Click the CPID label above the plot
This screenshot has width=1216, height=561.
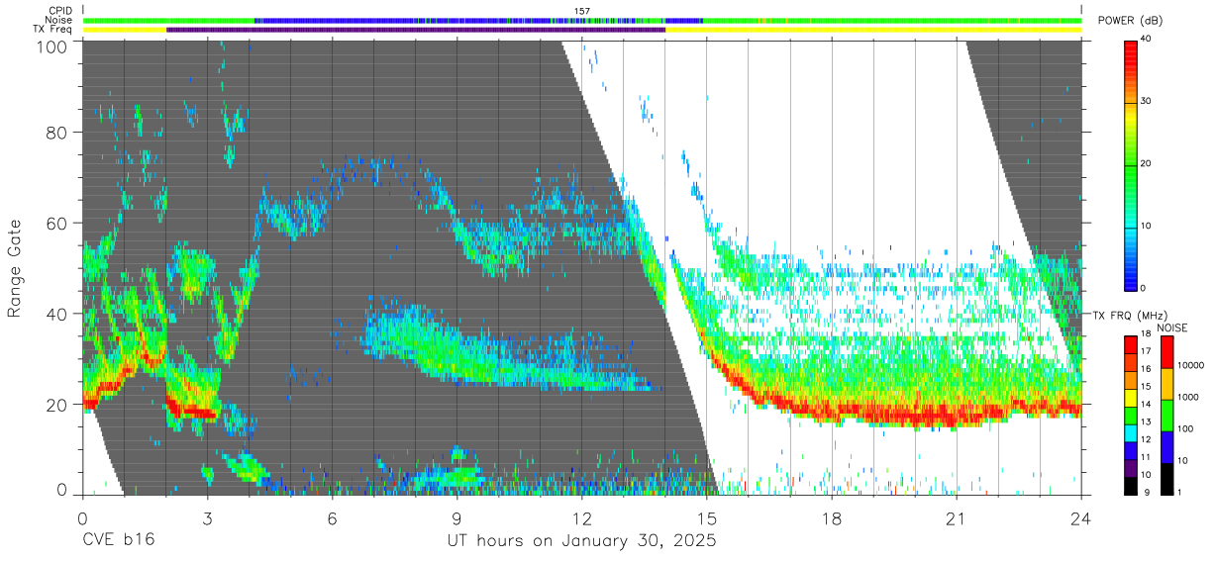(59, 11)
